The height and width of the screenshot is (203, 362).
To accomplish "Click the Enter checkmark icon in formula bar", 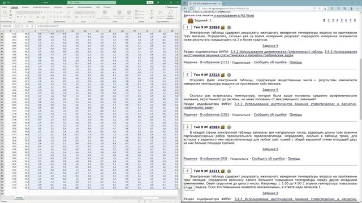I will pyautogui.click(x=27, y=27).
